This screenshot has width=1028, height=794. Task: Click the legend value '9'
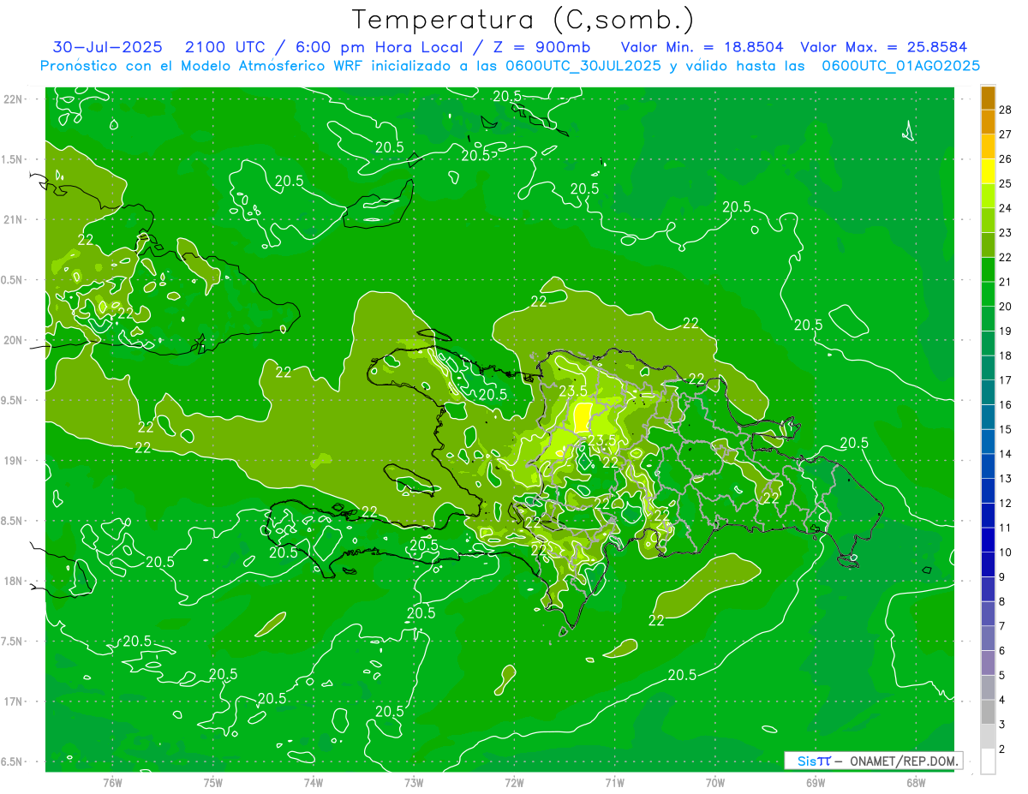(1002, 577)
